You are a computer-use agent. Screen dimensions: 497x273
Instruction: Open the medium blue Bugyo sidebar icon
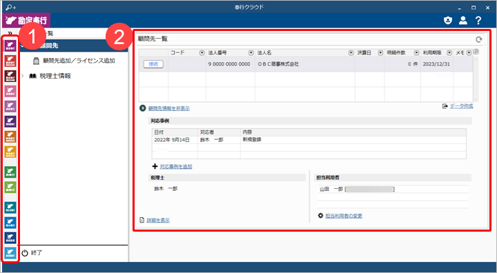(x=11, y=223)
